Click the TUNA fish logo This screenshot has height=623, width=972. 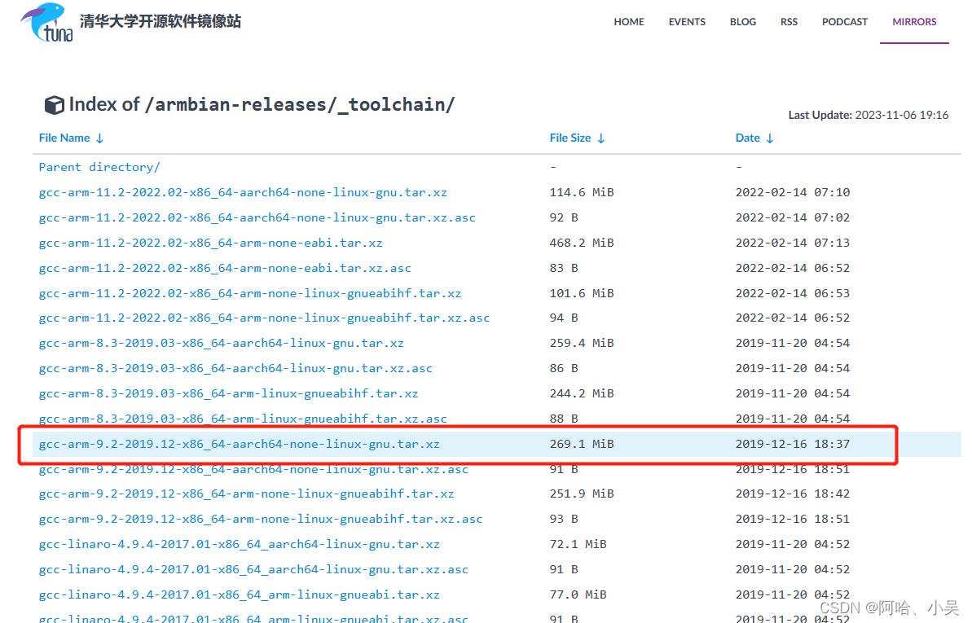coord(47,22)
